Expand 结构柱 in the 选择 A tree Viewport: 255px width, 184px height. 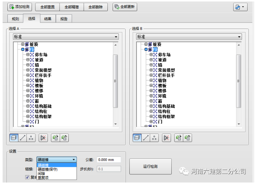28,111
